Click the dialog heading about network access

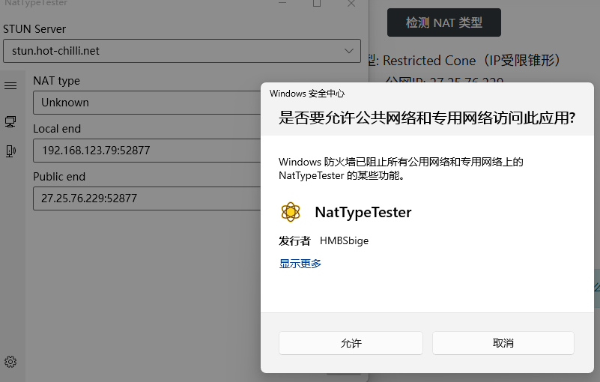coord(427,118)
